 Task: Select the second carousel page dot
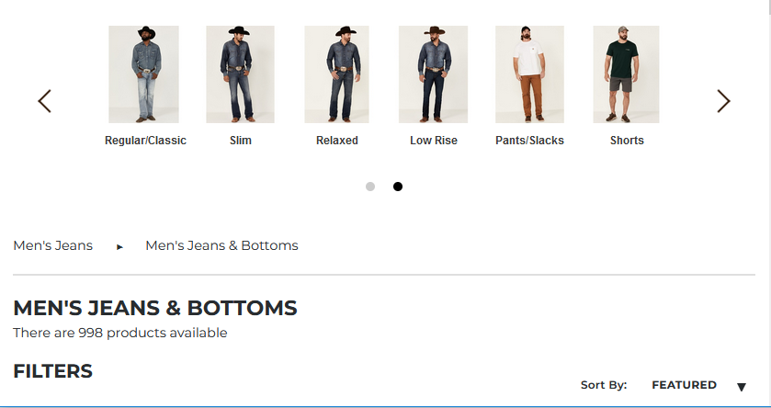pos(398,187)
